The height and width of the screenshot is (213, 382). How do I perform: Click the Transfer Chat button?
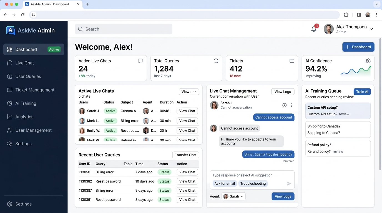(x=185, y=155)
